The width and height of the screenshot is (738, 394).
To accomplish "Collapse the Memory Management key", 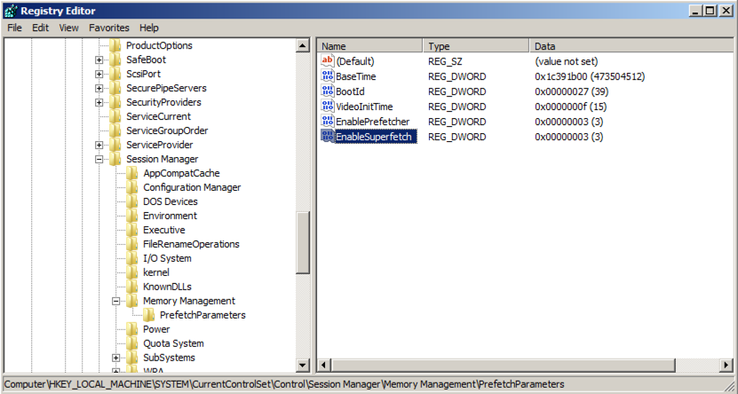I will coord(115,301).
